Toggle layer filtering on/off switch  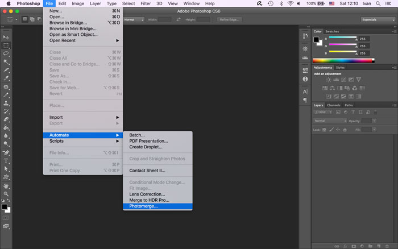coord(375,112)
